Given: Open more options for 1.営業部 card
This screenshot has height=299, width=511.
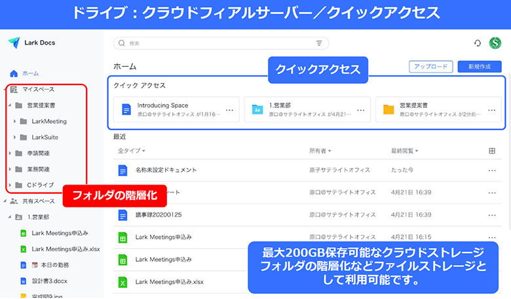Looking at the screenshot, I should tap(361, 111).
